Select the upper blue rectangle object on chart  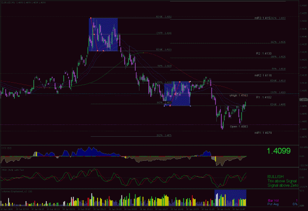pos(103,34)
